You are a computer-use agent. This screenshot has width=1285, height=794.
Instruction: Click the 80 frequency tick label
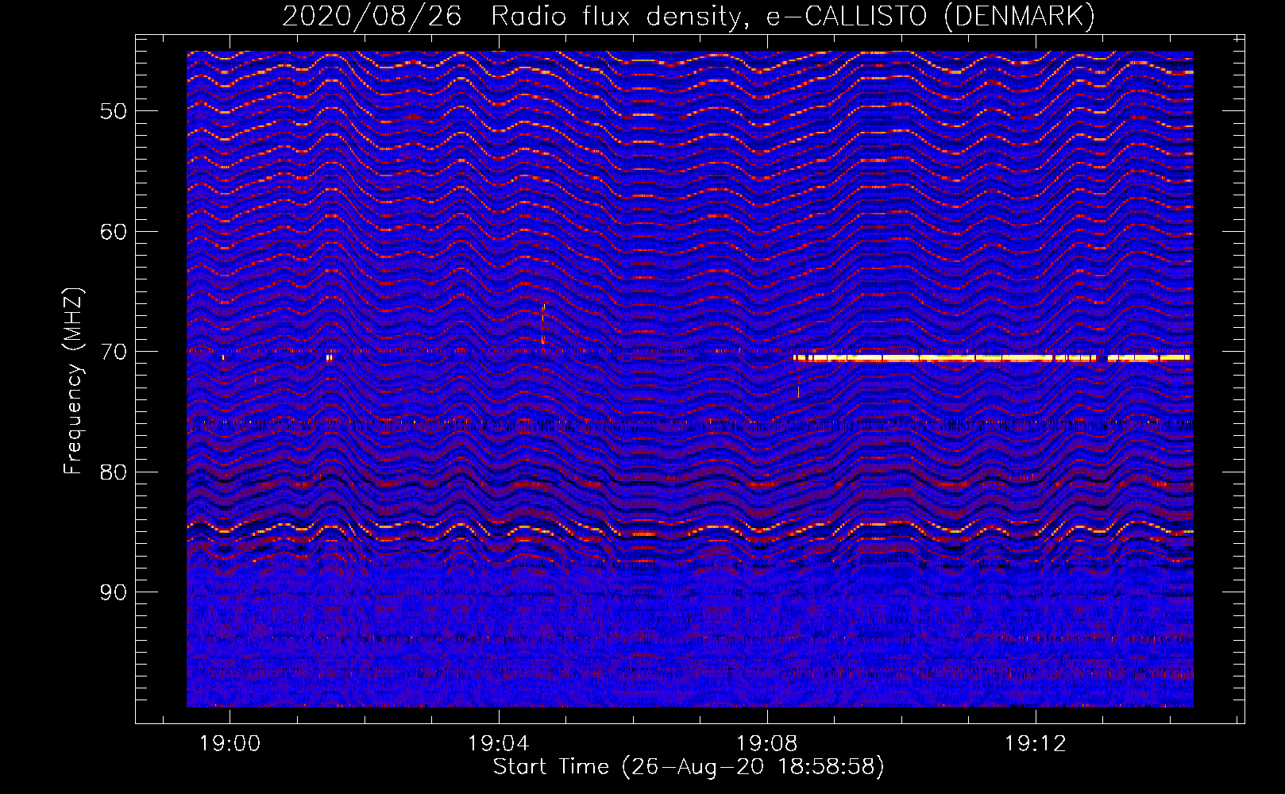tap(114, 472)
